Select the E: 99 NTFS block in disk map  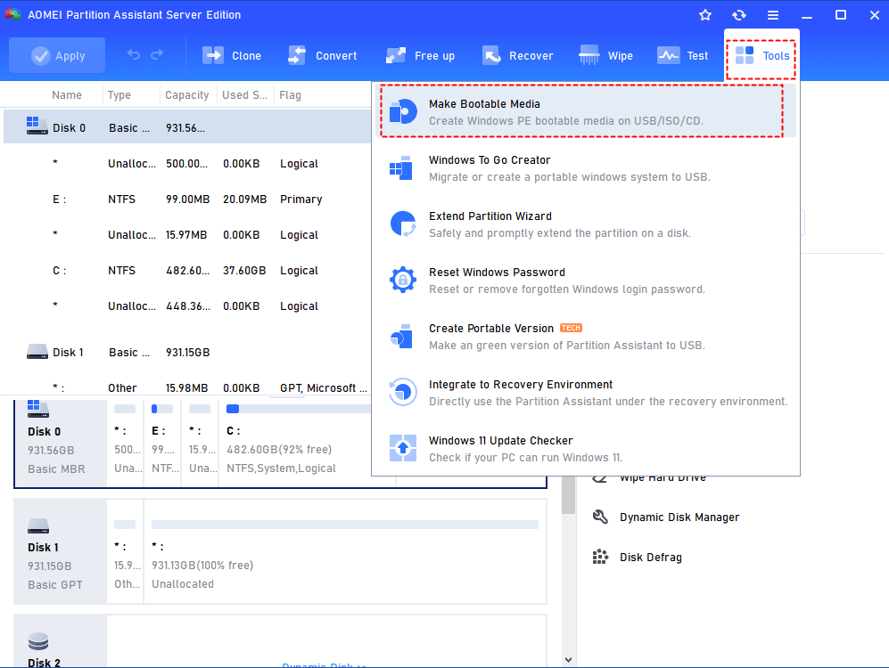pyautogui.click(x=162, y=443)
